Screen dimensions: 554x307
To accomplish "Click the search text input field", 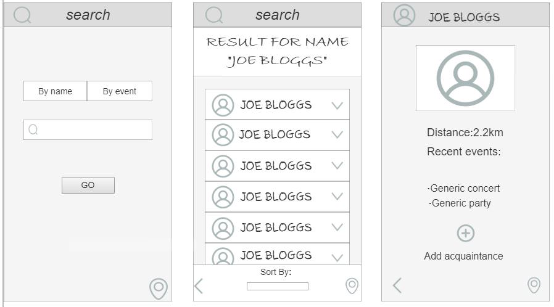I will pos(88,129).
